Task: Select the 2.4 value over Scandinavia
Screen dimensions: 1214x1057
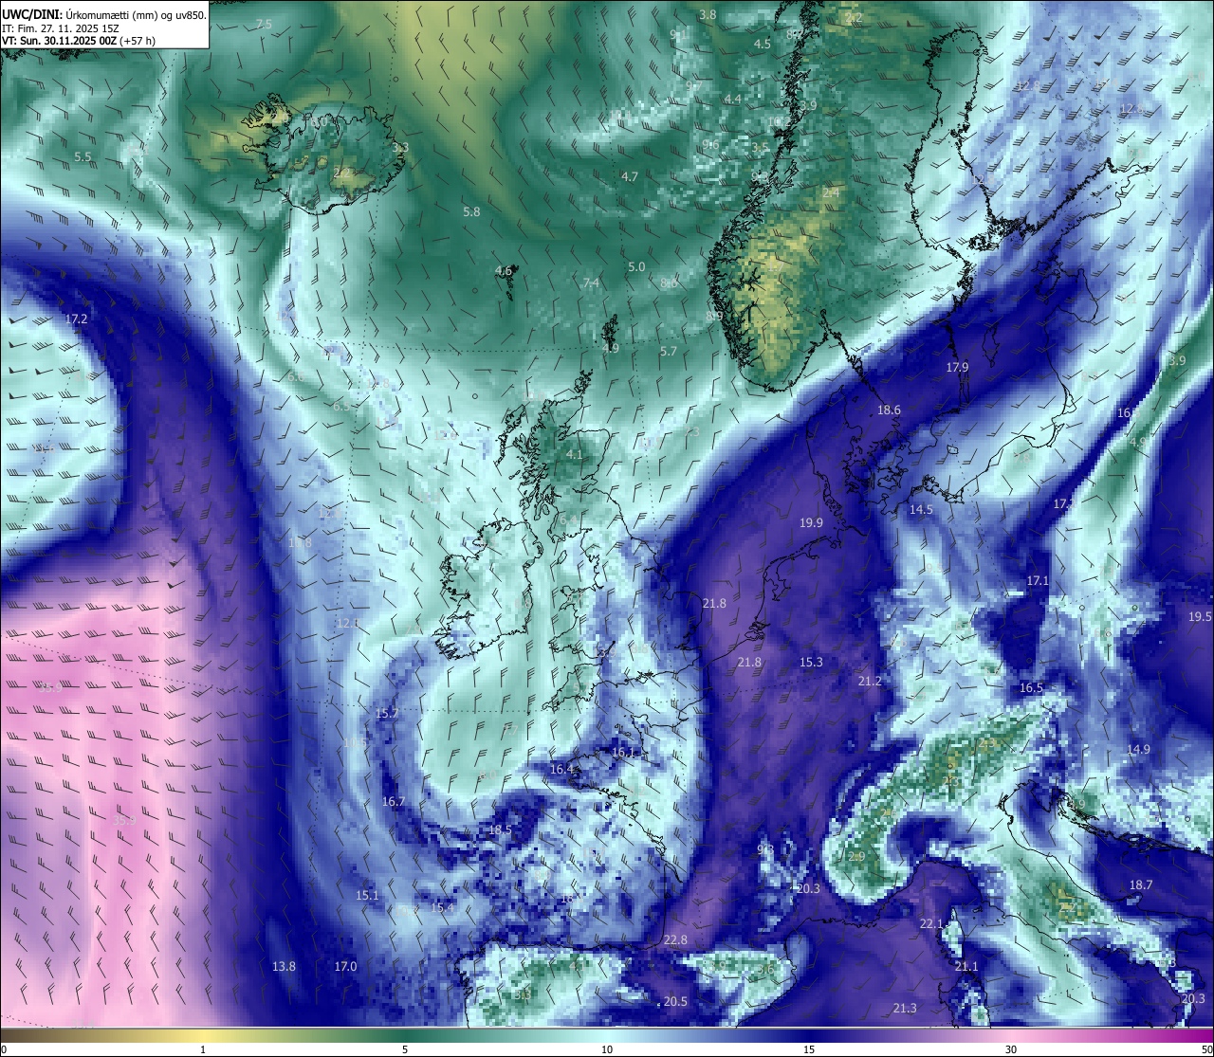Action: pyautogui.click(x=831, y=193)
